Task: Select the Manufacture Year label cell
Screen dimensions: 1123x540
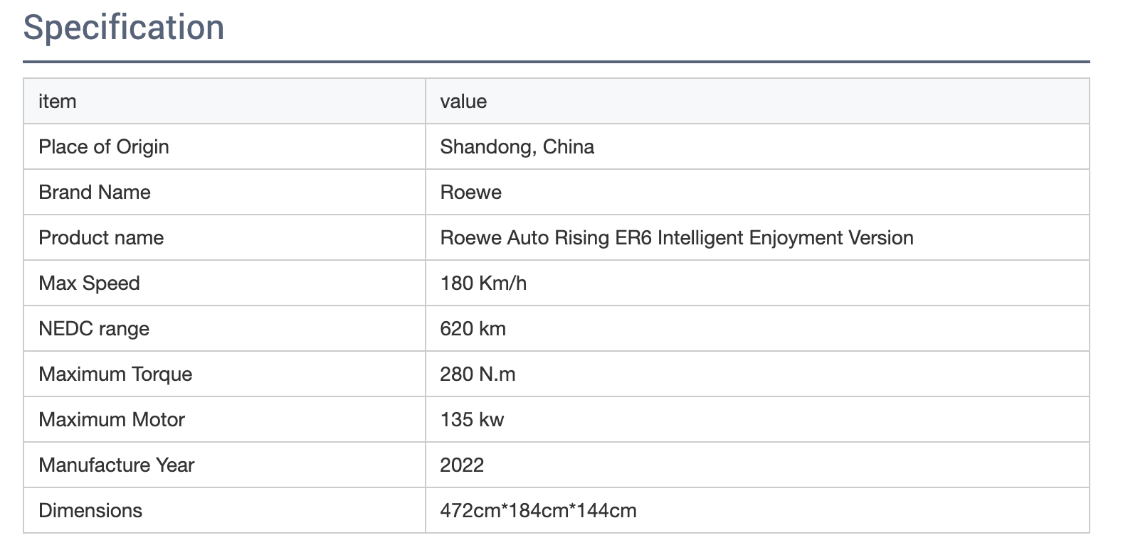Action: 117,465
